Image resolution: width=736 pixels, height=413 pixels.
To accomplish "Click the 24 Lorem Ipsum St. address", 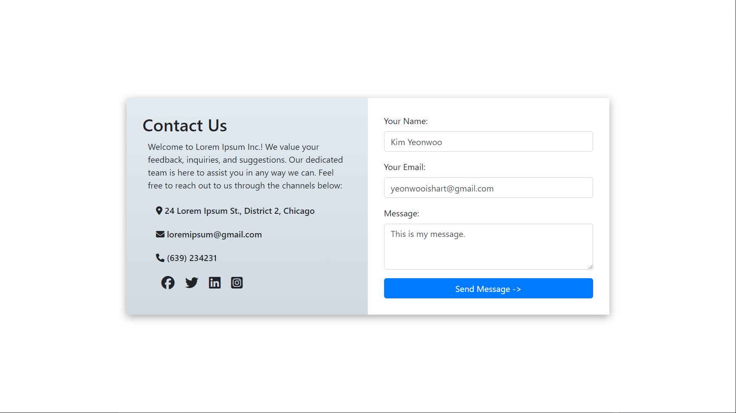I will (x=239, y=211).
